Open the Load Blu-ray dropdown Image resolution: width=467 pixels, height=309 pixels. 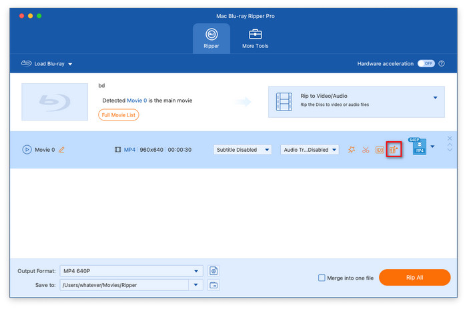[x=47, y=64]
